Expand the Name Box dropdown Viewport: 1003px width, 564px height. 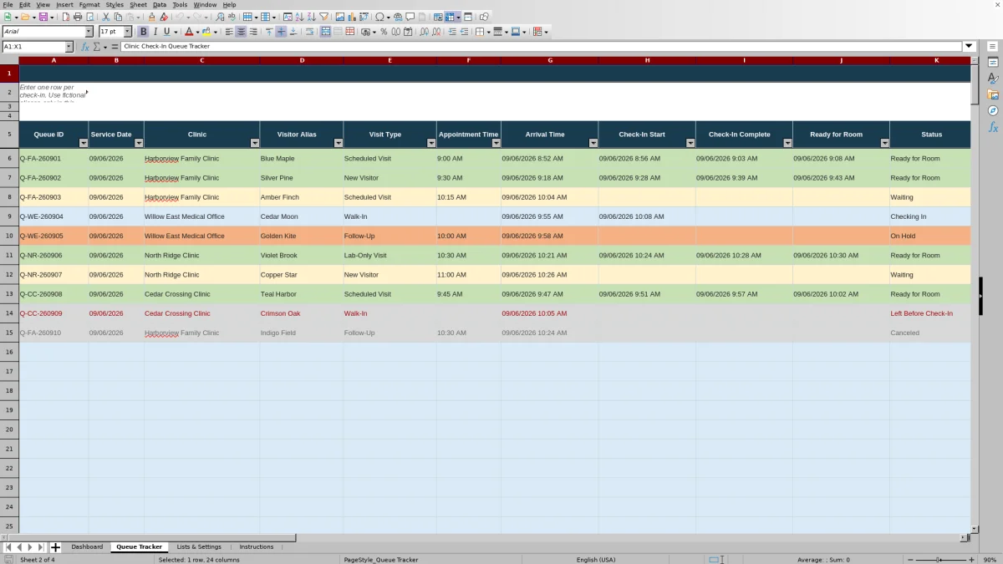pos(69,47)
